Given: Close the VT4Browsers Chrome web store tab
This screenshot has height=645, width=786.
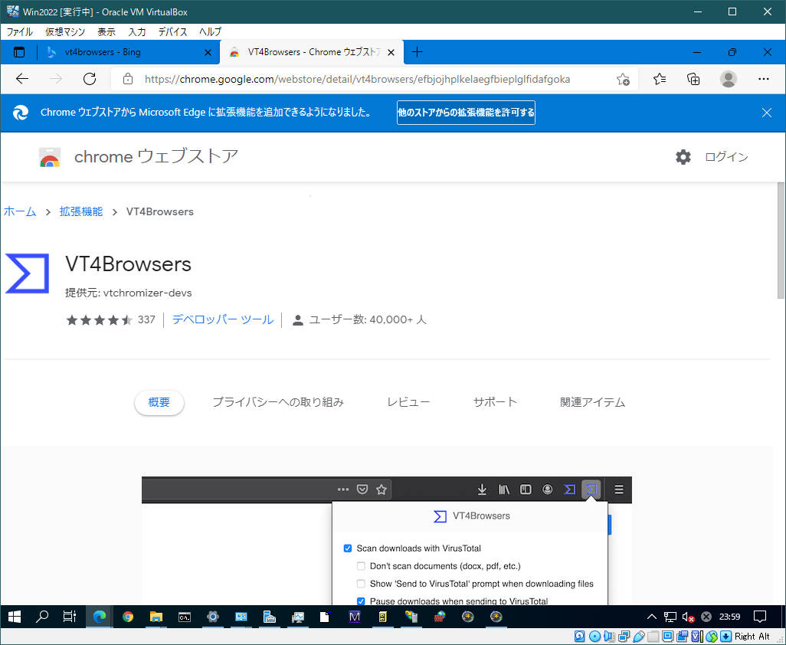Looking at the screenshot, I should click(391, 52).
